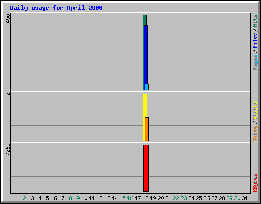Viewport: 261px width, 204px height.
Task: Click the "7265" KBytes axis label
Action: 8,149
